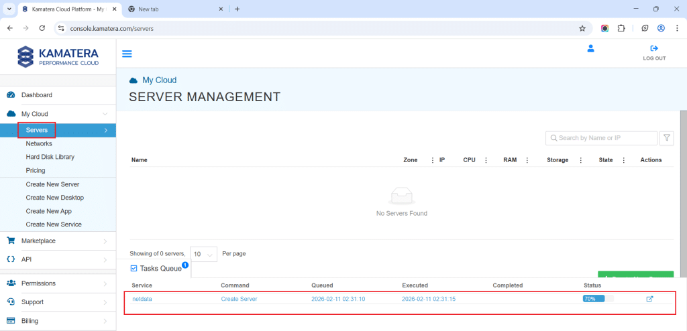Click the Kamatera logo
The height and width of the screenshot is (331, 687).
tap(58, 57)
